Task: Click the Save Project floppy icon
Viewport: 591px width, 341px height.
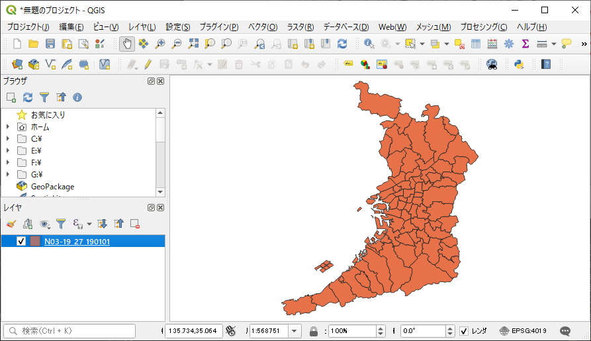Action: (x=50, y=44)
